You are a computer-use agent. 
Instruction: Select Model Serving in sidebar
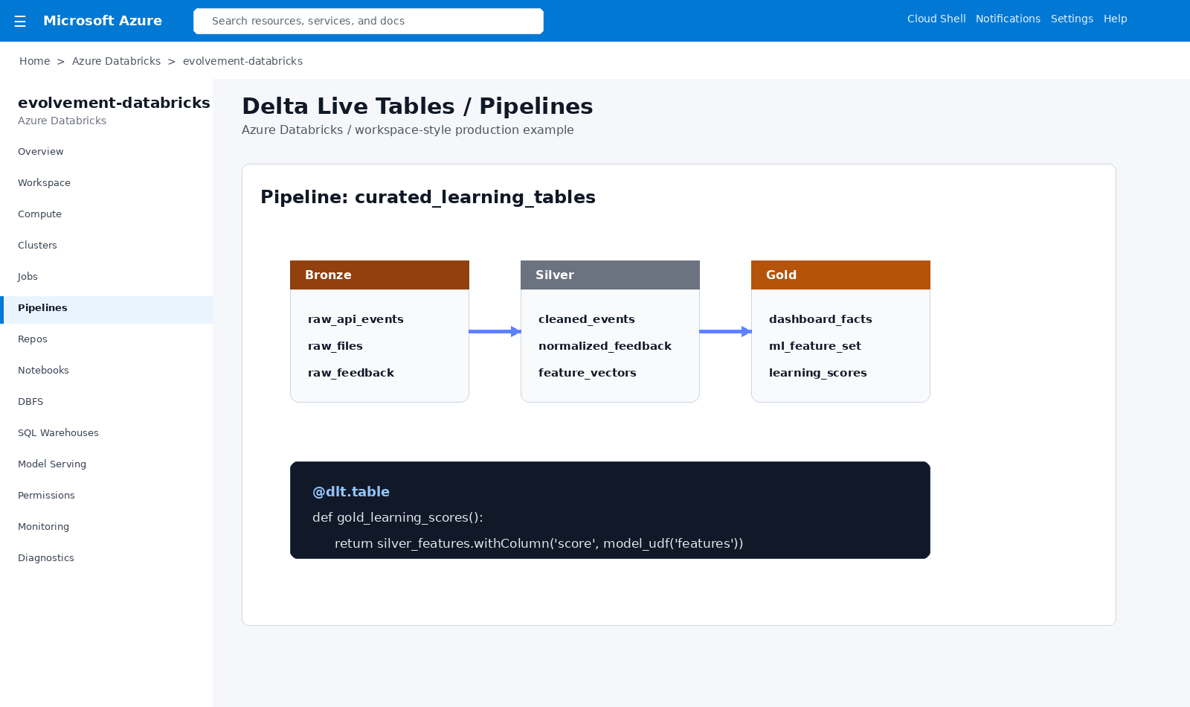(x=106, y=464)
